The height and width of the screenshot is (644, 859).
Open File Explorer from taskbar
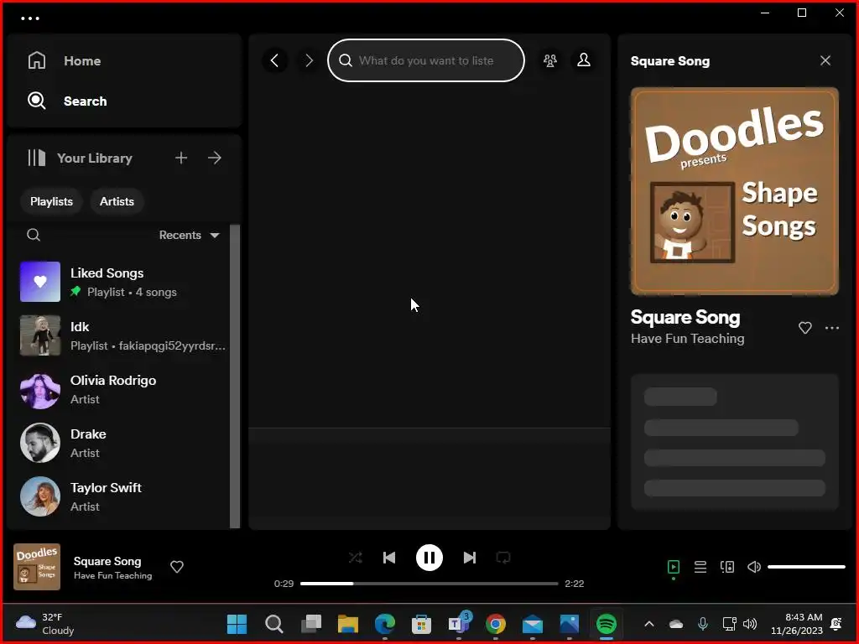pos(348,624)
